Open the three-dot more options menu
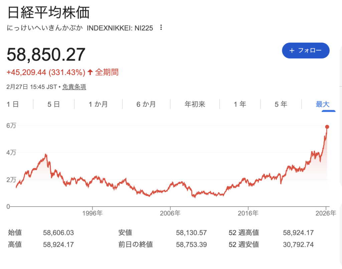The width and height of the screenshot is (342, 269). (161, 28)
